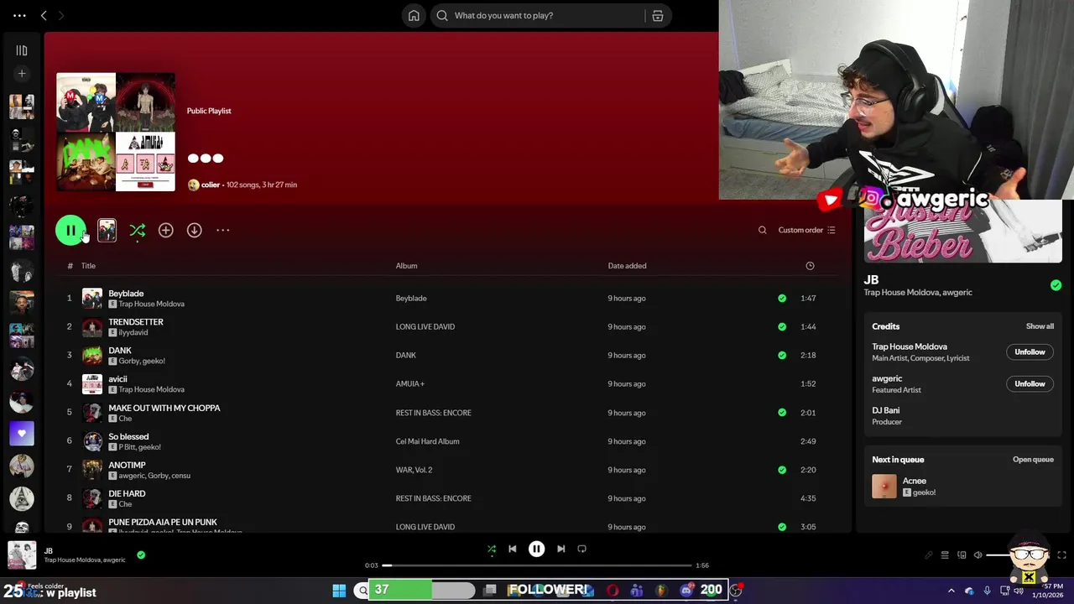Toggle the saved checkmark on the TRENDSETTER row

[x=782, y=326]
